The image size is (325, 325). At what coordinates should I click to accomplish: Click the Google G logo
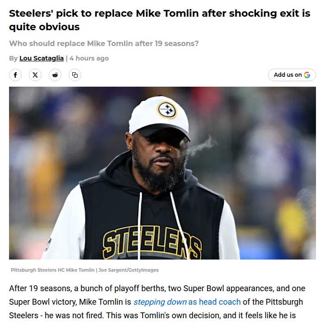tap(307, 75)
